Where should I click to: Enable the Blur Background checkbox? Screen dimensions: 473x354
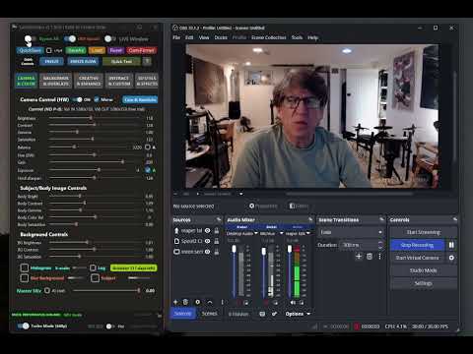25,278
